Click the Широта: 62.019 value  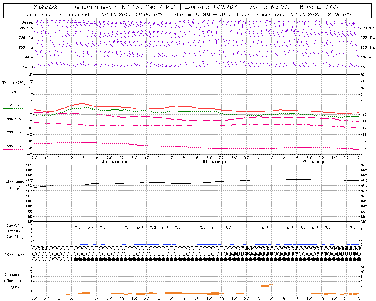(268, 7)
